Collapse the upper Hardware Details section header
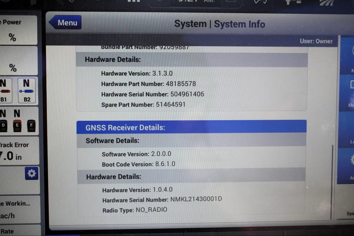The image size is (354, 236). [192, 60]
